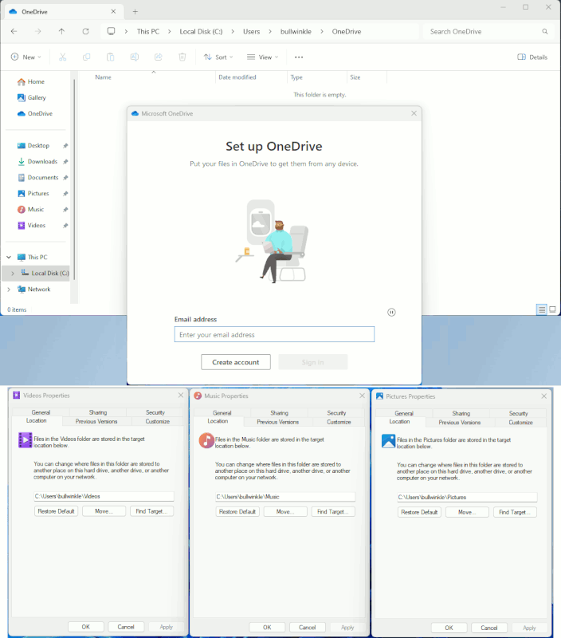The width and height of the screenshot is (561, 638).
Task: Click OK in Videos Properties
Action: coord(86,627)
